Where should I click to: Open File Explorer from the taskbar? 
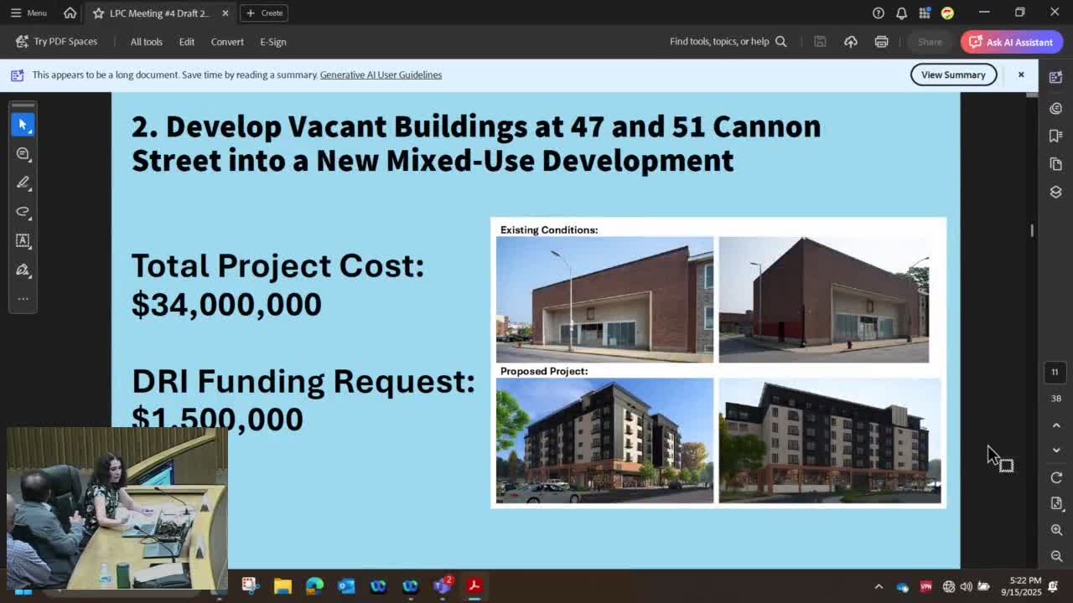pyautogui.click(x=283, y=586)
